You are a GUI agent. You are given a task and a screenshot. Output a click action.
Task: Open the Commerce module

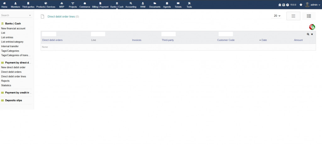click(x=85, y=5)
